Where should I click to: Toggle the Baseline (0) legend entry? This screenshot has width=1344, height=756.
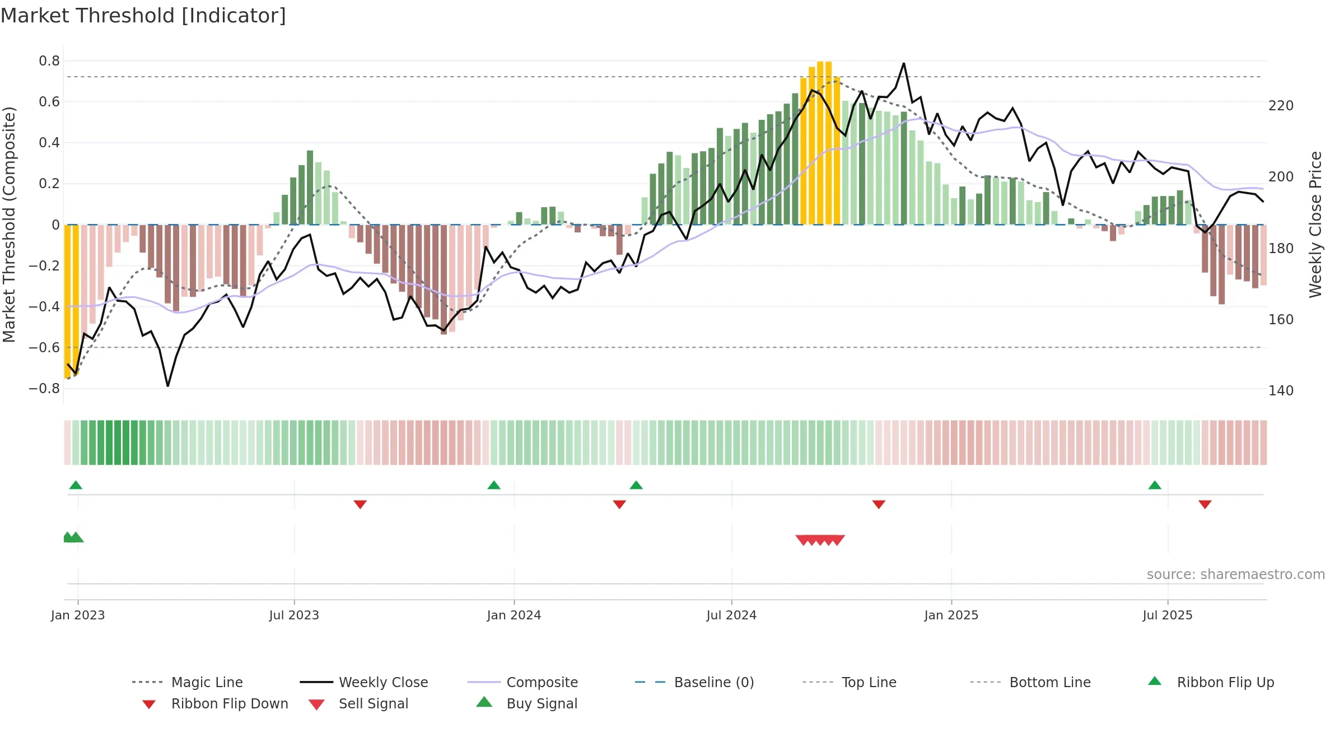click(x=694, y=682)
